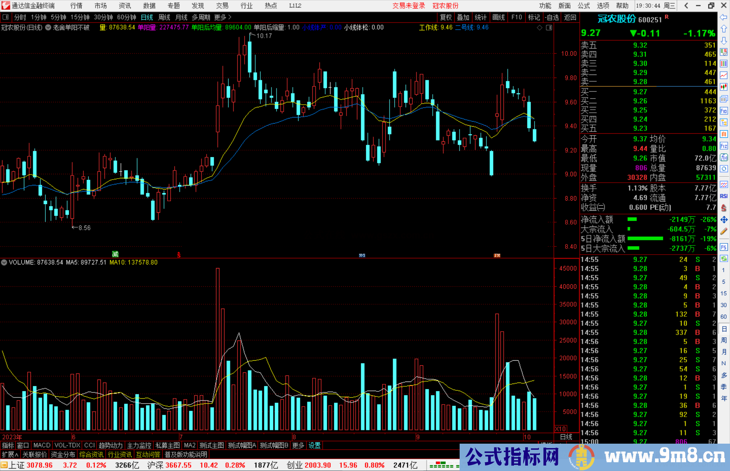730x471 pixels.
Task: Click the left arrow back icon in the right sidebar
Action: point(724,17)
